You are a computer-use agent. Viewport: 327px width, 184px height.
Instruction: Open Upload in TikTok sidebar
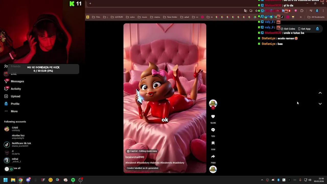click(x=12, y=96)
